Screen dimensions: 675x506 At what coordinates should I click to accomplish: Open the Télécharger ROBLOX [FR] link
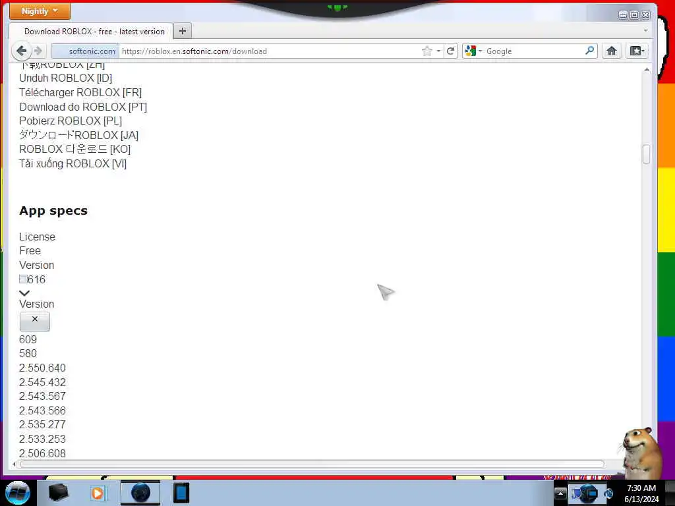[x=80, y=92]
